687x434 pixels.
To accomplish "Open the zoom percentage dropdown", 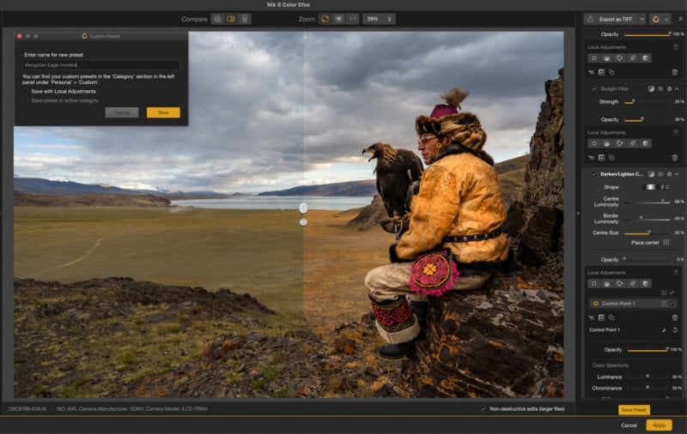I will coord(379,18).
